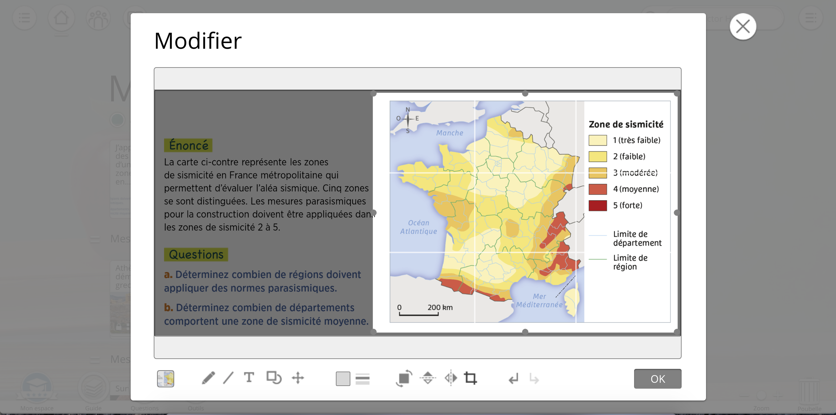Select the straight line tool
836x415 pixels.
[228, 378]
